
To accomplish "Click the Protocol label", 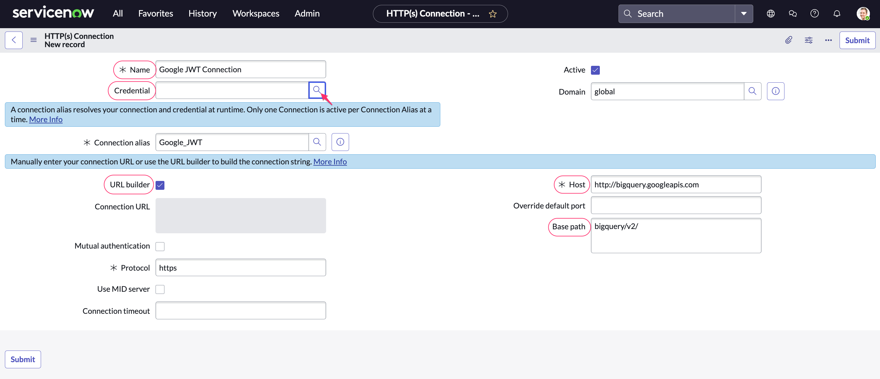I will (x=135, y=268).
